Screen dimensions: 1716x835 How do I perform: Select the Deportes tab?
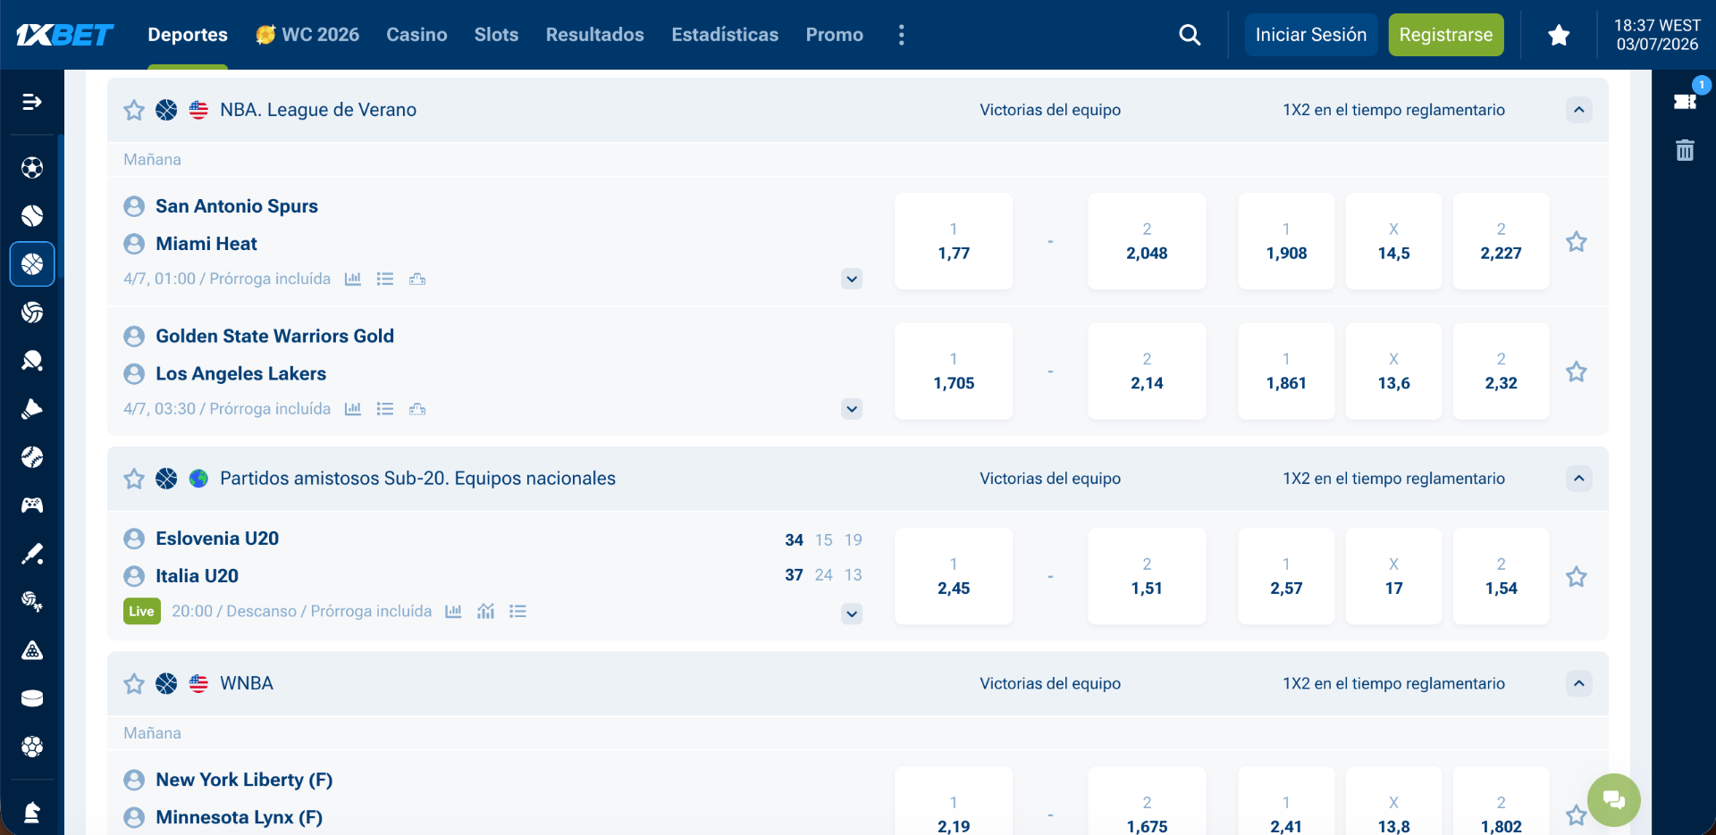tap(188, 35)
